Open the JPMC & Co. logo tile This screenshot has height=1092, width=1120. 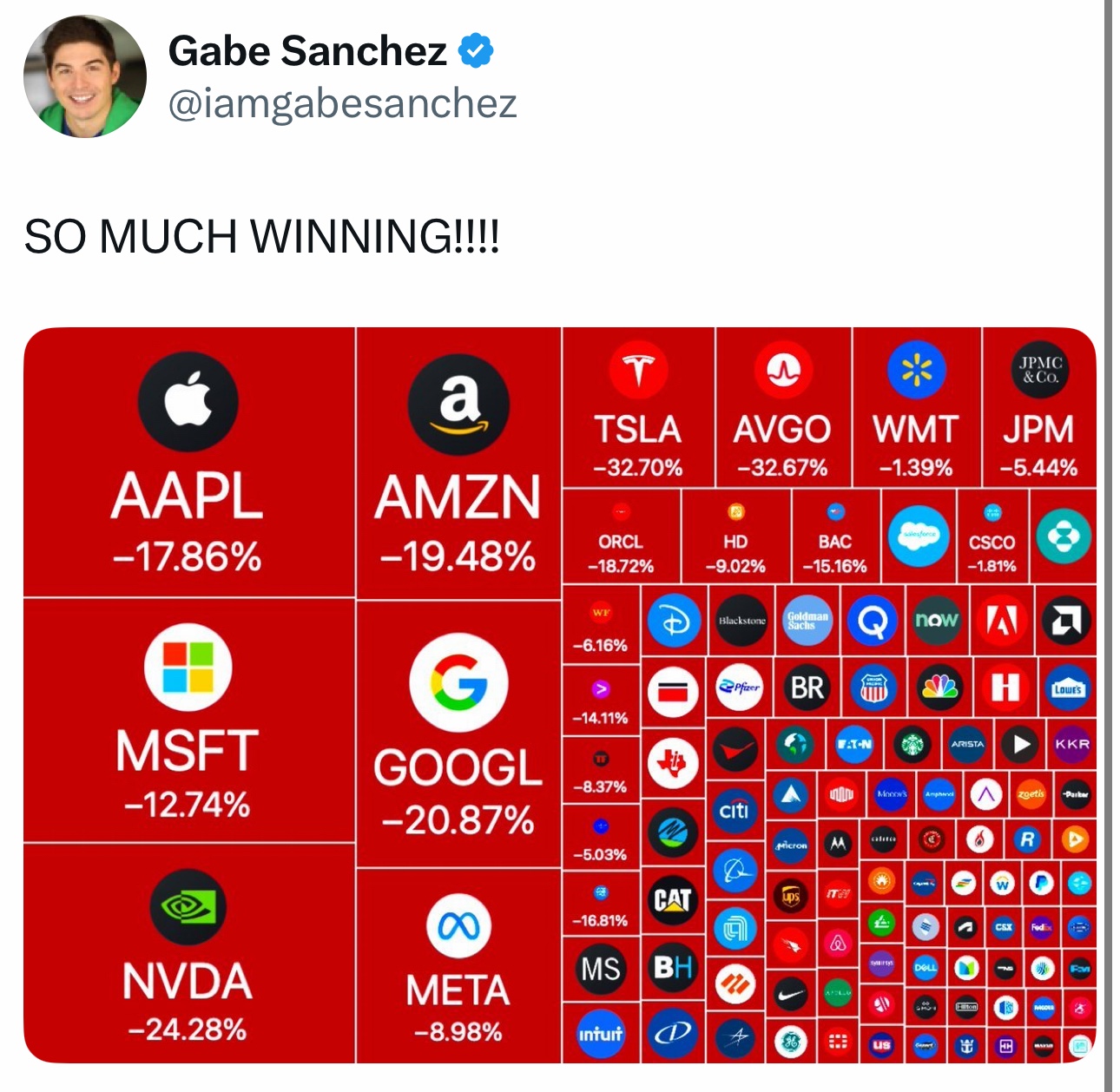(x=1039, y=370)
